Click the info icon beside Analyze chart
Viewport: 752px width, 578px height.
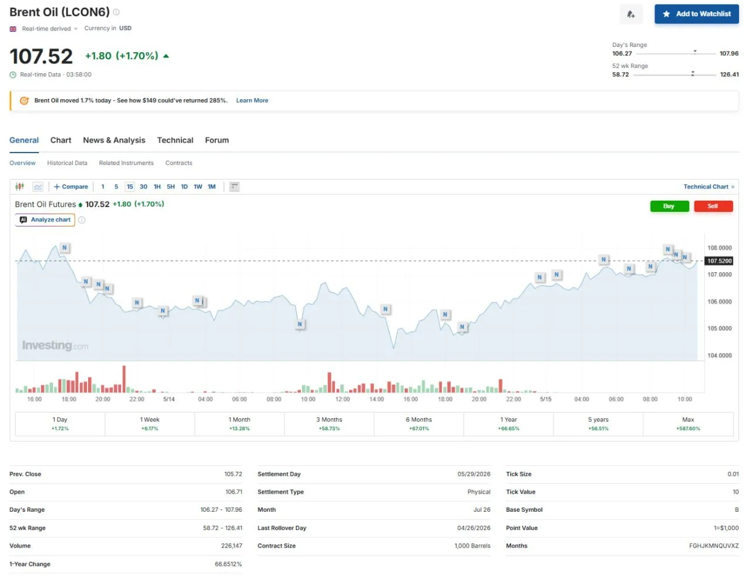tap(82, 220)
